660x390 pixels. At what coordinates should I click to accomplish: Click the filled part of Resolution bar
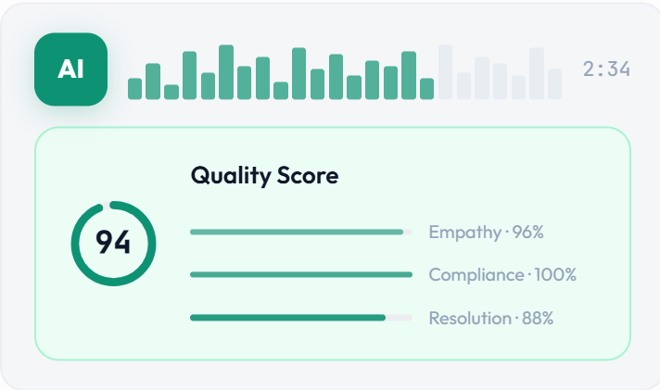click(287, 318)
